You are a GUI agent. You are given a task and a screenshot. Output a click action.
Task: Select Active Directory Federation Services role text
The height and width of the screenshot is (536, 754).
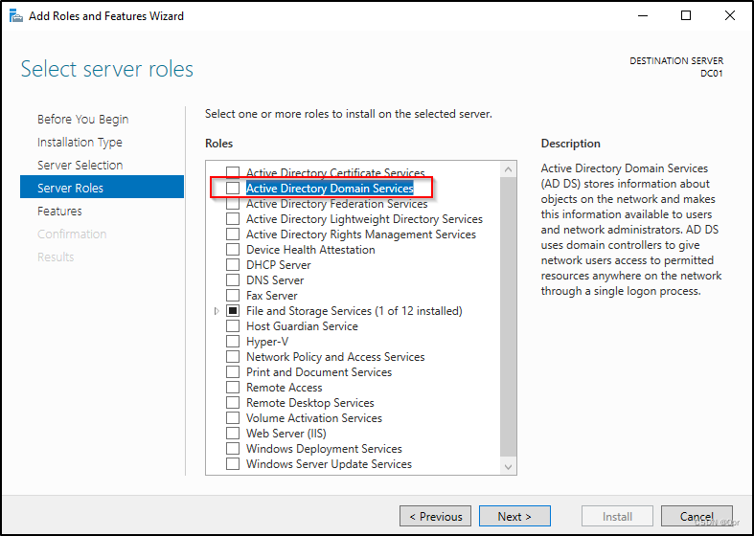click(337, 204)
